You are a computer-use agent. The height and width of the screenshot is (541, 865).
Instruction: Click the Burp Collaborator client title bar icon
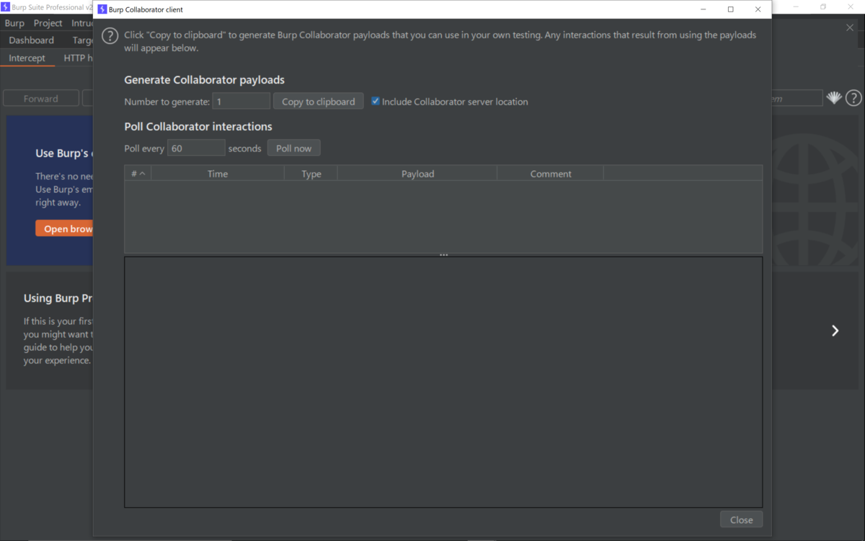[x=102, y=9]
